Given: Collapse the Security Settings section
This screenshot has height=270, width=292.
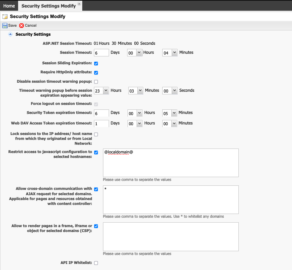Looking at the screenshot, I should click(x=11, y=34).
